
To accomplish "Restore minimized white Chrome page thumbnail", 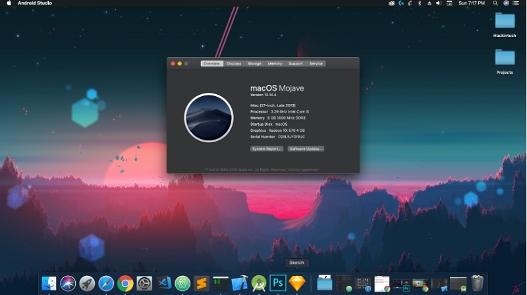I will 382,284.
